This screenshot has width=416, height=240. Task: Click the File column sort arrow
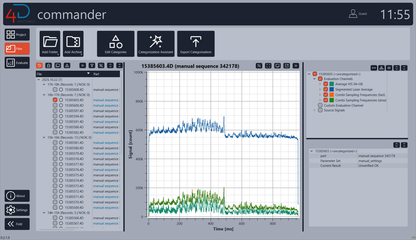coord(88,74)
